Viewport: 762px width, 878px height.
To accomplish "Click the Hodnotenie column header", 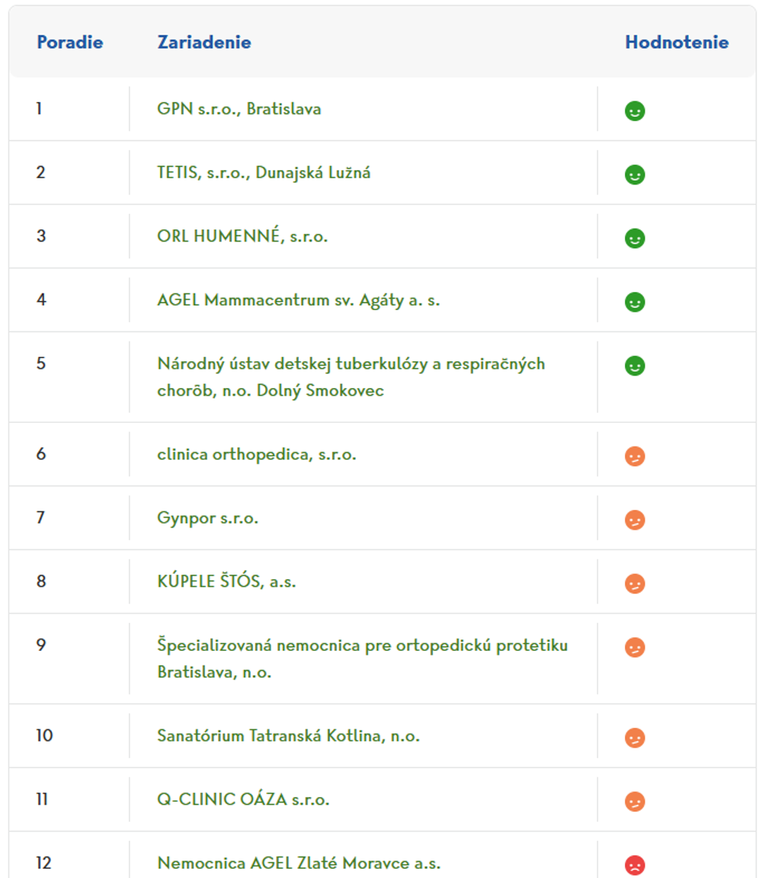I will [677, 42].
